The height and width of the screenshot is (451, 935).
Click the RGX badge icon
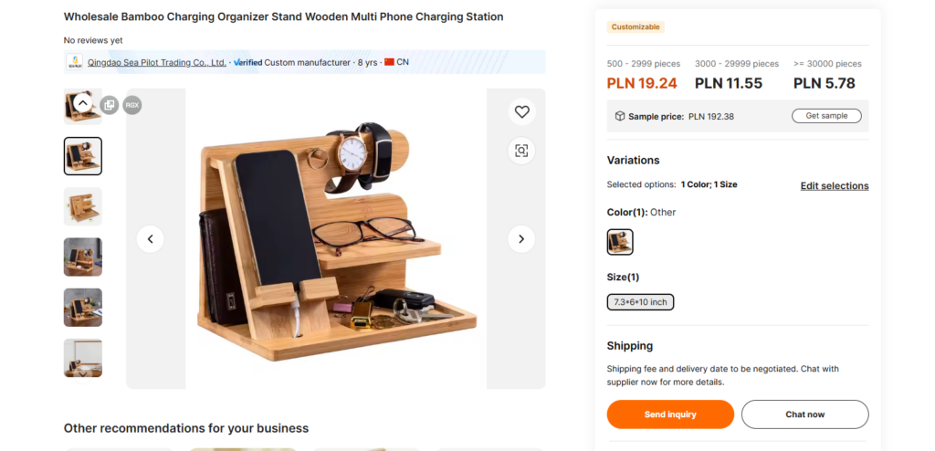pos(132,105)
